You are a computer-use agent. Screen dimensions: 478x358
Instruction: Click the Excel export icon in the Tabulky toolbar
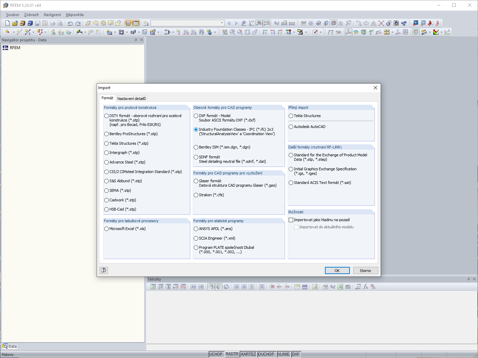(340, 287)
